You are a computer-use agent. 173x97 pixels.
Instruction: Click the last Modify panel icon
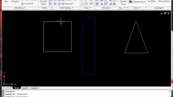(114, 4)
